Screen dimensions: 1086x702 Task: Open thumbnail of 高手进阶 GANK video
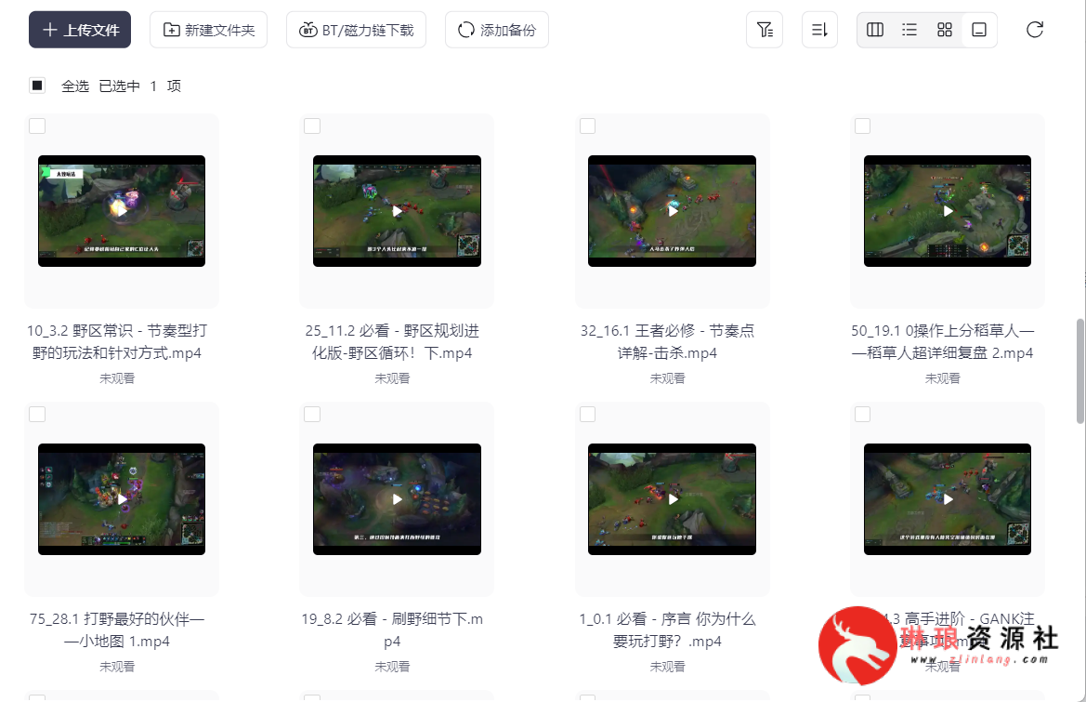[x=948, y=499]
